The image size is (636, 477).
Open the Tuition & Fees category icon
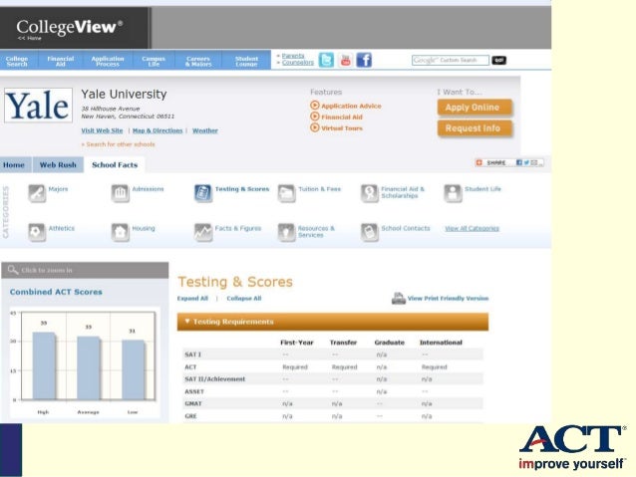286,193
